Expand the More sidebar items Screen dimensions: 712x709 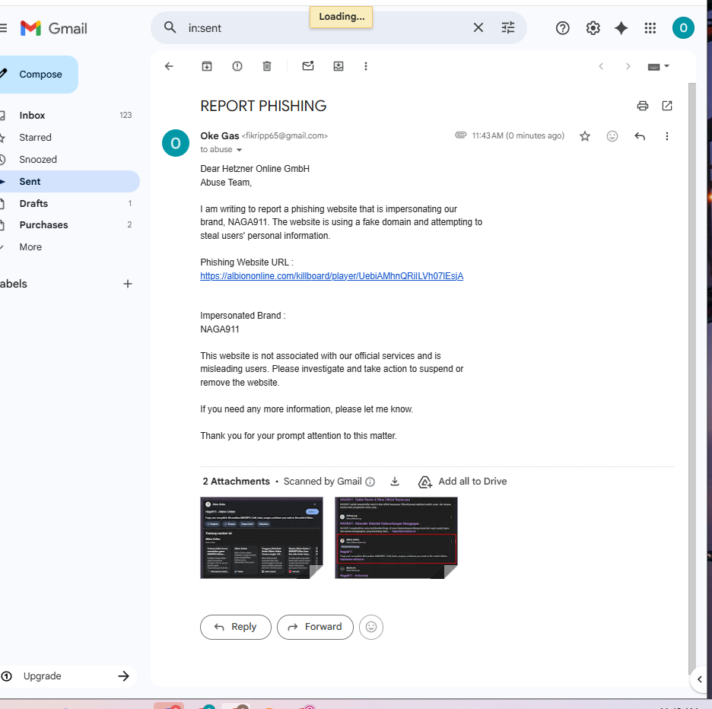(x=30, y=247)
